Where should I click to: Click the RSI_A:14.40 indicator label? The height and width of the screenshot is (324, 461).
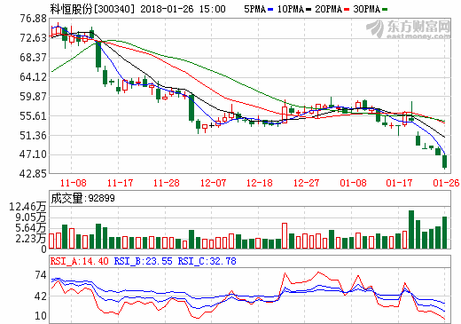[x=79, y=261]
